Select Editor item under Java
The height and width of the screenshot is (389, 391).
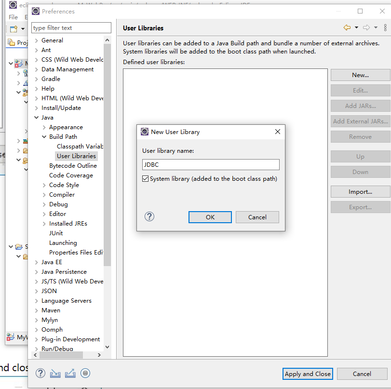click(x=57, y=214)
